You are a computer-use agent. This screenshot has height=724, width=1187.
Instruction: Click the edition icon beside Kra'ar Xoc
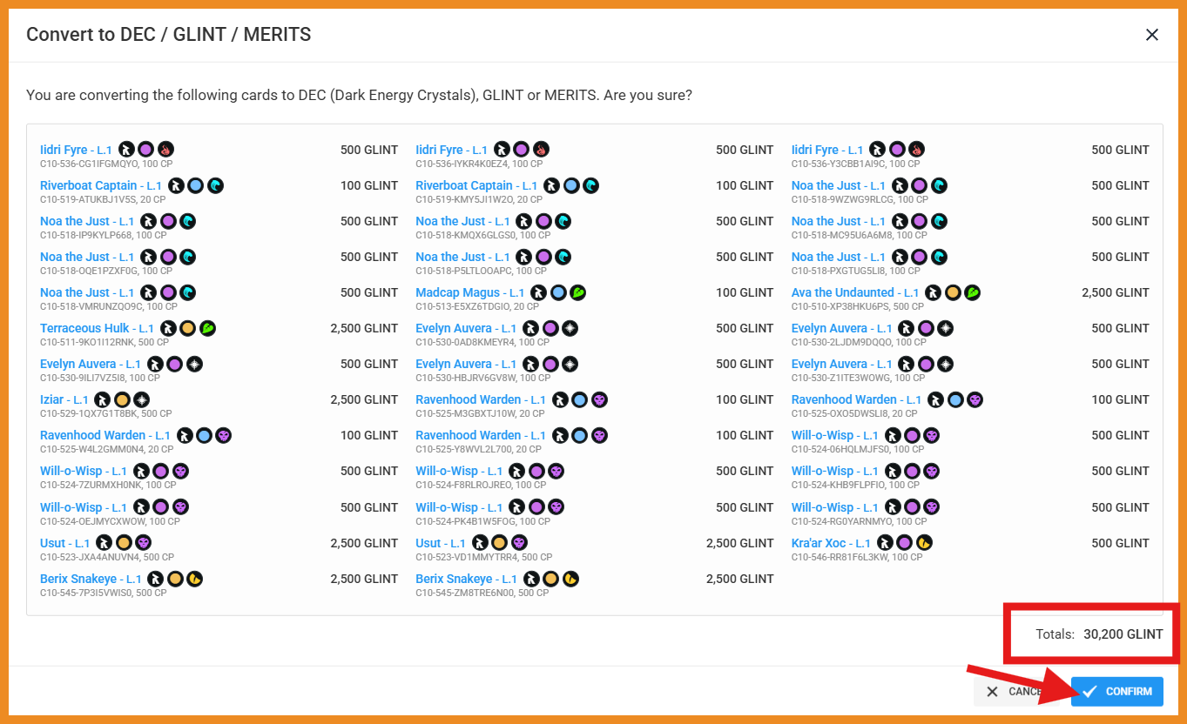(886, 543)
